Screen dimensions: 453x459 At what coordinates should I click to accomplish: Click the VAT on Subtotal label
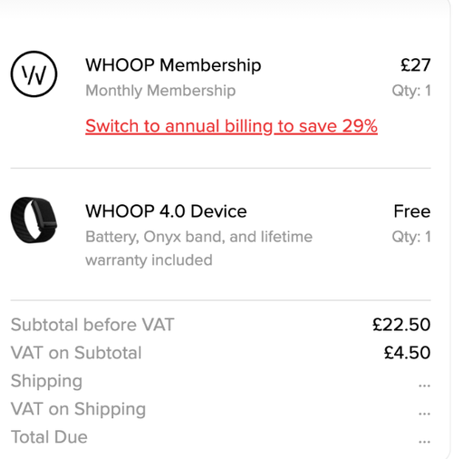76,353
